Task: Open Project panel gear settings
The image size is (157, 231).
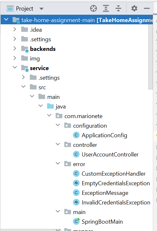Action: click(134, 8)
